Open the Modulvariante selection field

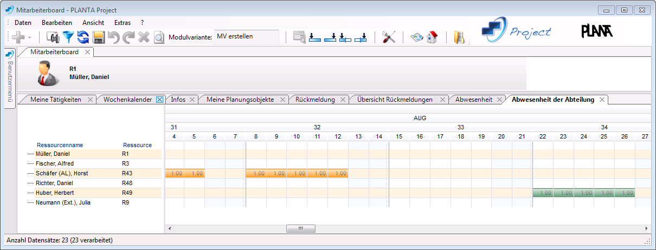pyautogui.click(x=247, y=37)
